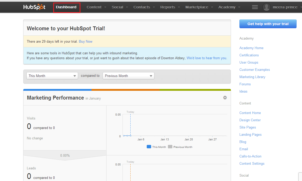The width and height of the screenshot is (302, 181).
Task: Open Blog link in sidebar
Action: pos(243,142)
